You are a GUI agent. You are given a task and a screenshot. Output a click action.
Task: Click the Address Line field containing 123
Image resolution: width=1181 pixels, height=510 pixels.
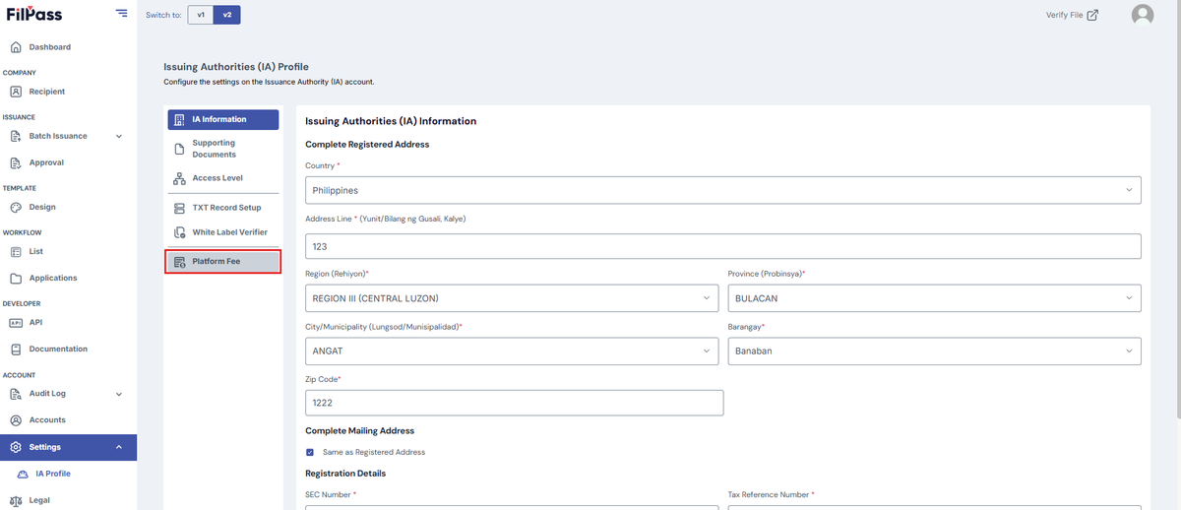723,246
